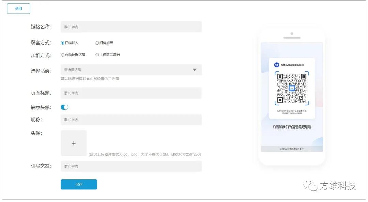Image resolution: width=368 pixels, height=202 pixels.
Task: Click the blue avatar logo in preview
Action: 277,65
